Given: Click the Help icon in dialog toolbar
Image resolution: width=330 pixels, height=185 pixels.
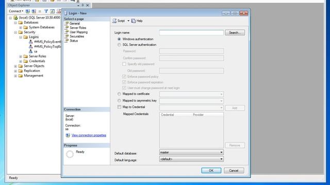Looking at the screenshot, I should 134,21.
